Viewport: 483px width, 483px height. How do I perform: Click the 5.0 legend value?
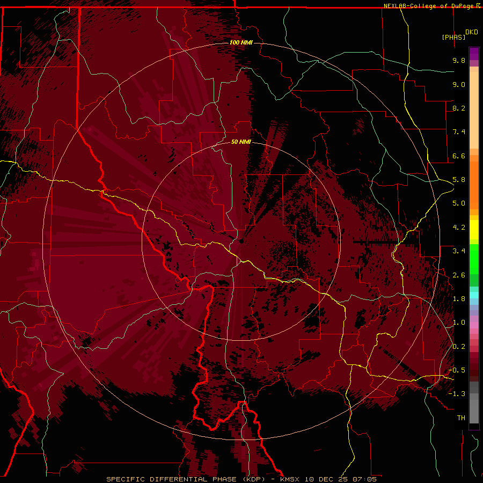click(459, 203)
